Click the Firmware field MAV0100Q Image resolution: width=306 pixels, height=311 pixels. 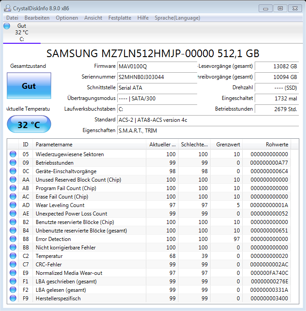click(157, 66)
